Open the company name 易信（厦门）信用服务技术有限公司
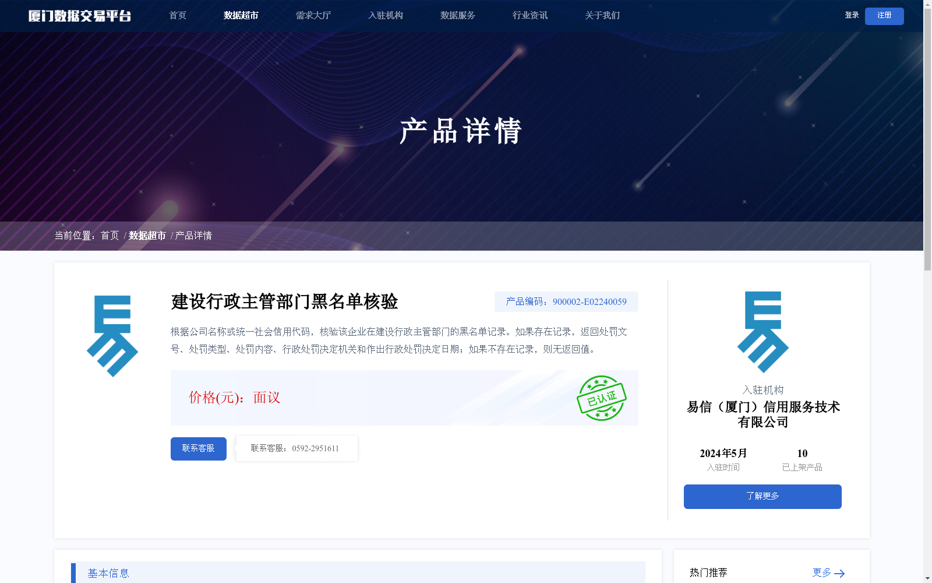932x583 pixels. coord(763,415)
